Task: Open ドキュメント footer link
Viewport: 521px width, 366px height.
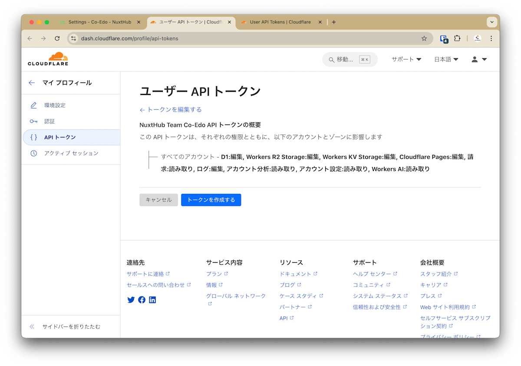Action: click(298, 274)
